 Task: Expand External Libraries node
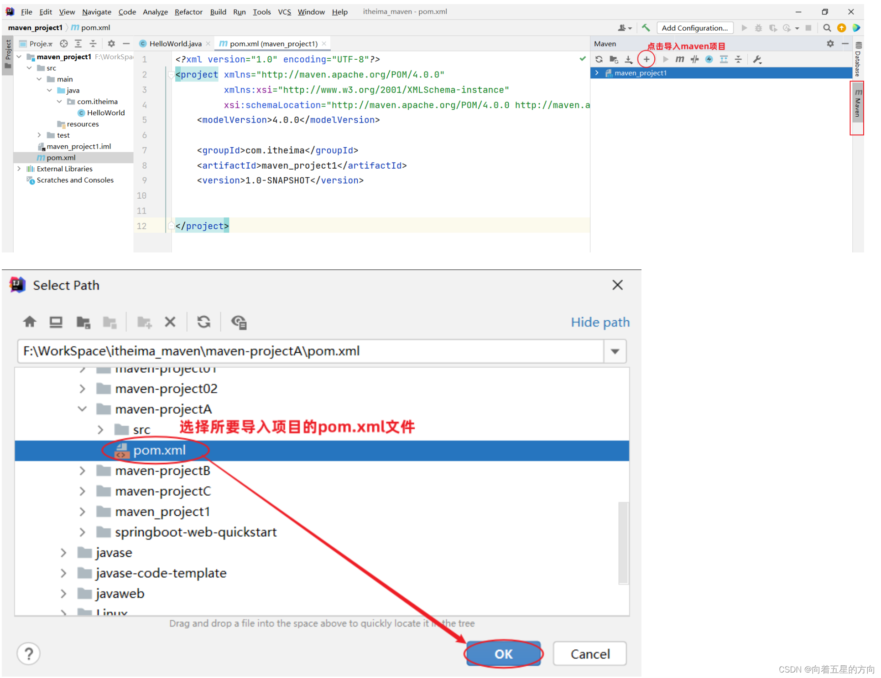pos(19,169)
